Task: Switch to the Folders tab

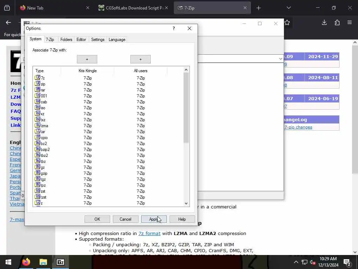Action: pyautogui.click(x=66, y=40)
